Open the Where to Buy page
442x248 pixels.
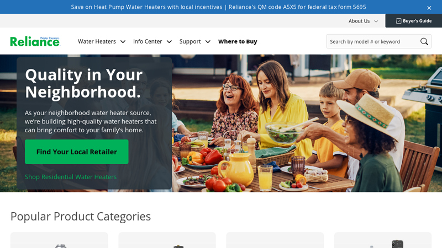click(x=238, y=41)
